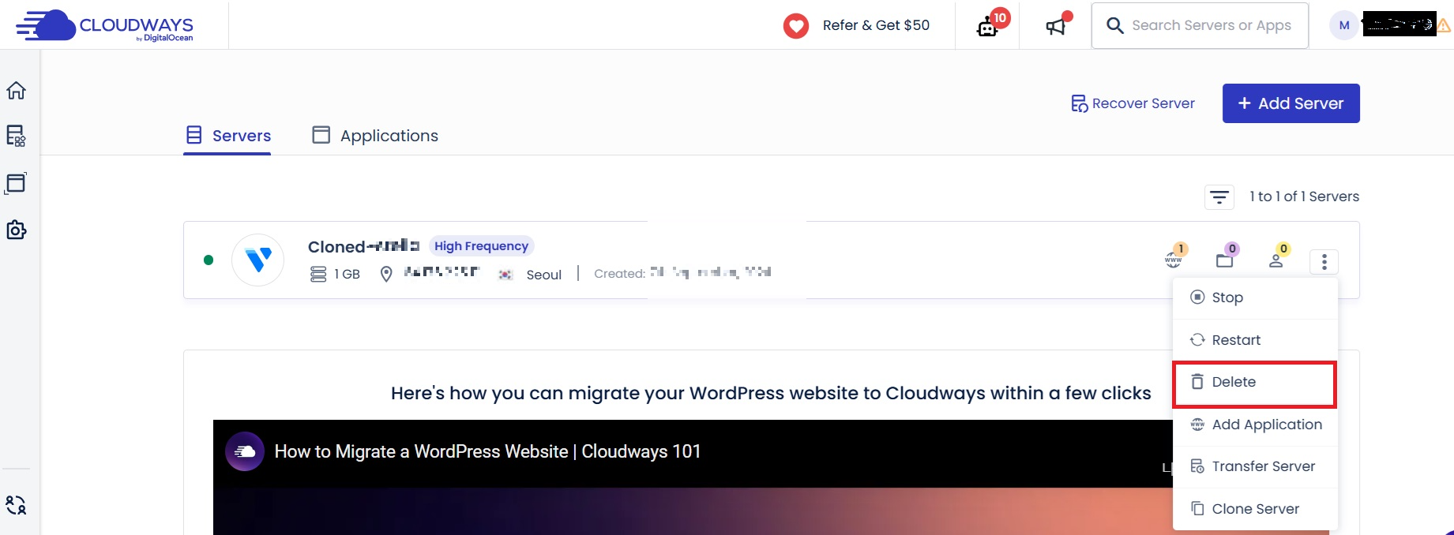Open the Cloned server name
The width and height of the screenshot is (1454, 535).
pos(363,246)
